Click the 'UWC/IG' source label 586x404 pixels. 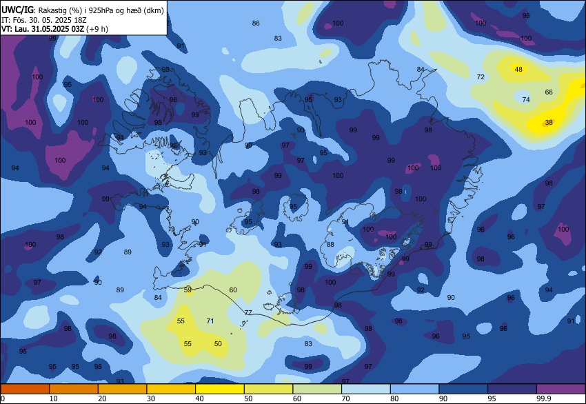point(17,10)
